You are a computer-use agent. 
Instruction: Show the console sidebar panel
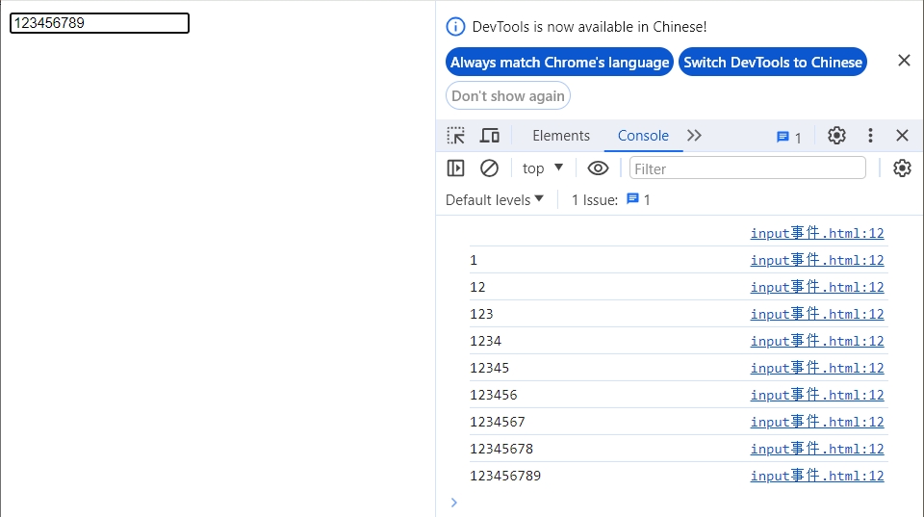[456, 168]
